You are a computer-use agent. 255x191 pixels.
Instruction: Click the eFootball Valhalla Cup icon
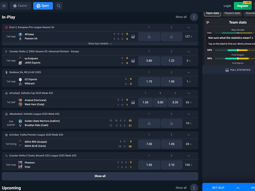point(6,93)
